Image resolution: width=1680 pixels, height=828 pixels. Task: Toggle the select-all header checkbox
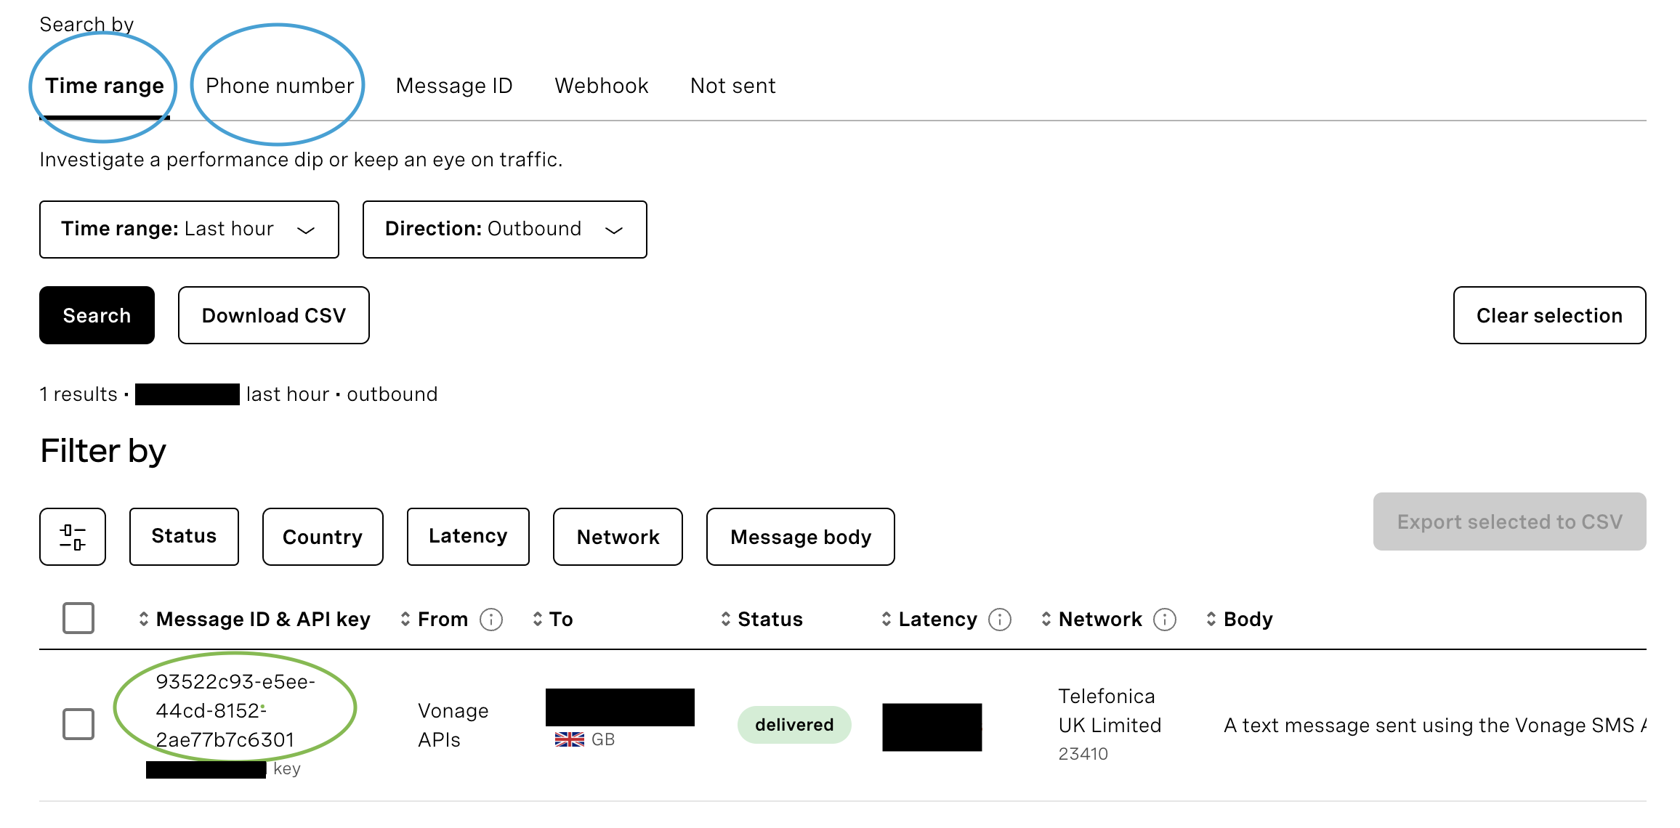(x=78, y=618)
